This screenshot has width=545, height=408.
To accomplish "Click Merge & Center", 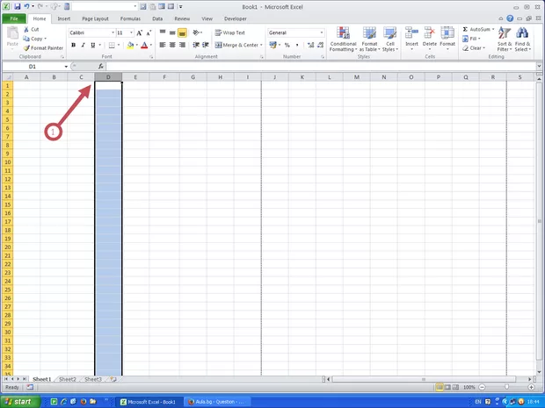I will 236,45.
